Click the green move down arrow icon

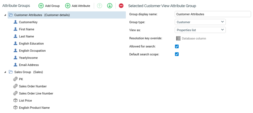[x=110, y=6]
